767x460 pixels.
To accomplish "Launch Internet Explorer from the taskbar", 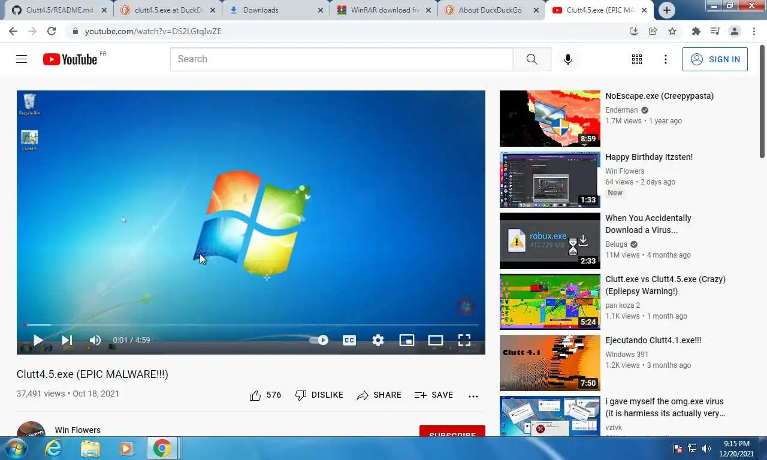I will pyautogui.click(x=54, y=448).
